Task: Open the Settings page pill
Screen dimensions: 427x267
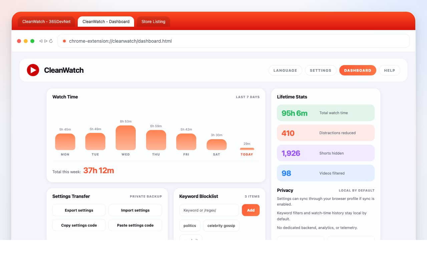Action: click(x=321, y=70)
